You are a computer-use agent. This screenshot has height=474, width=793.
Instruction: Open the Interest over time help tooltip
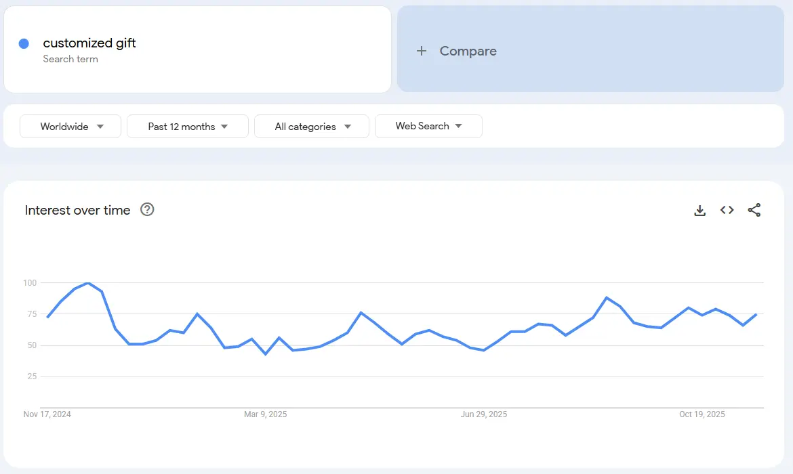point(147,210)
